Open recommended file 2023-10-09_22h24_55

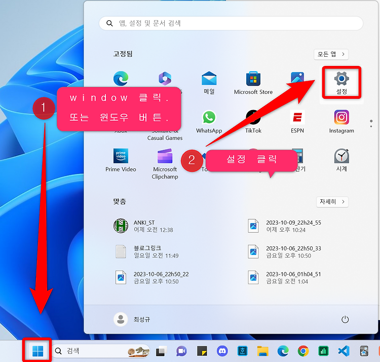[x=285, y=226]
